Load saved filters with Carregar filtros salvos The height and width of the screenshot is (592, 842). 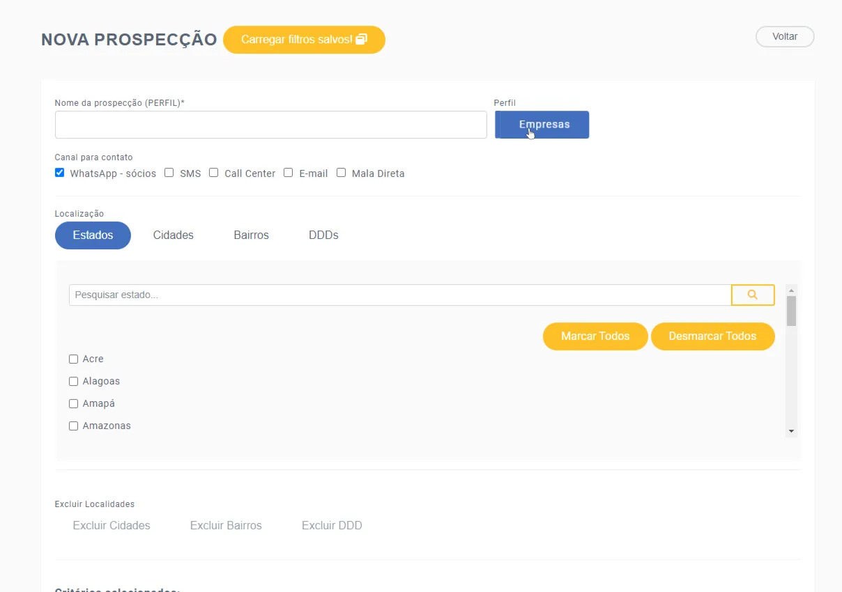coord(304,40)
